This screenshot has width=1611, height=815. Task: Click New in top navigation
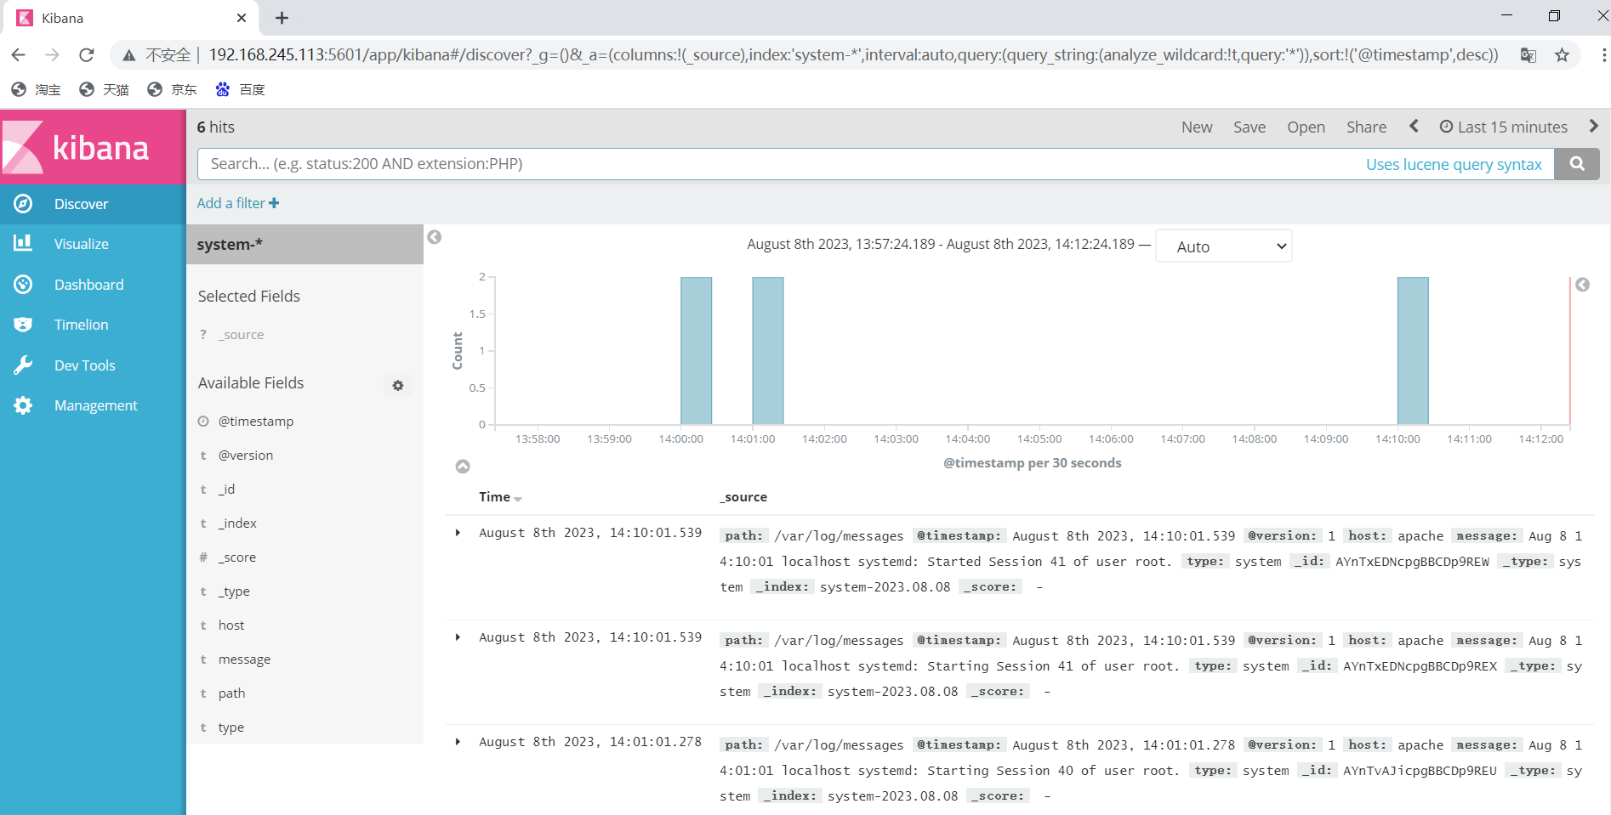coord(1196,127)
